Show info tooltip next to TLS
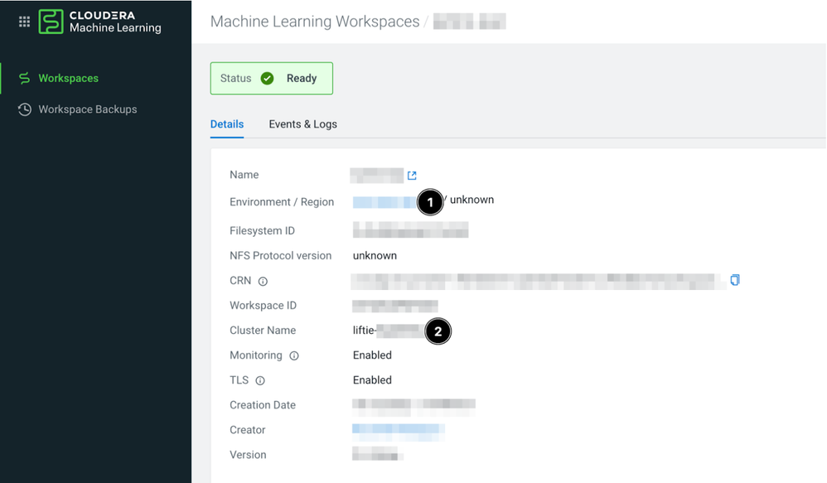 [260, 381]
